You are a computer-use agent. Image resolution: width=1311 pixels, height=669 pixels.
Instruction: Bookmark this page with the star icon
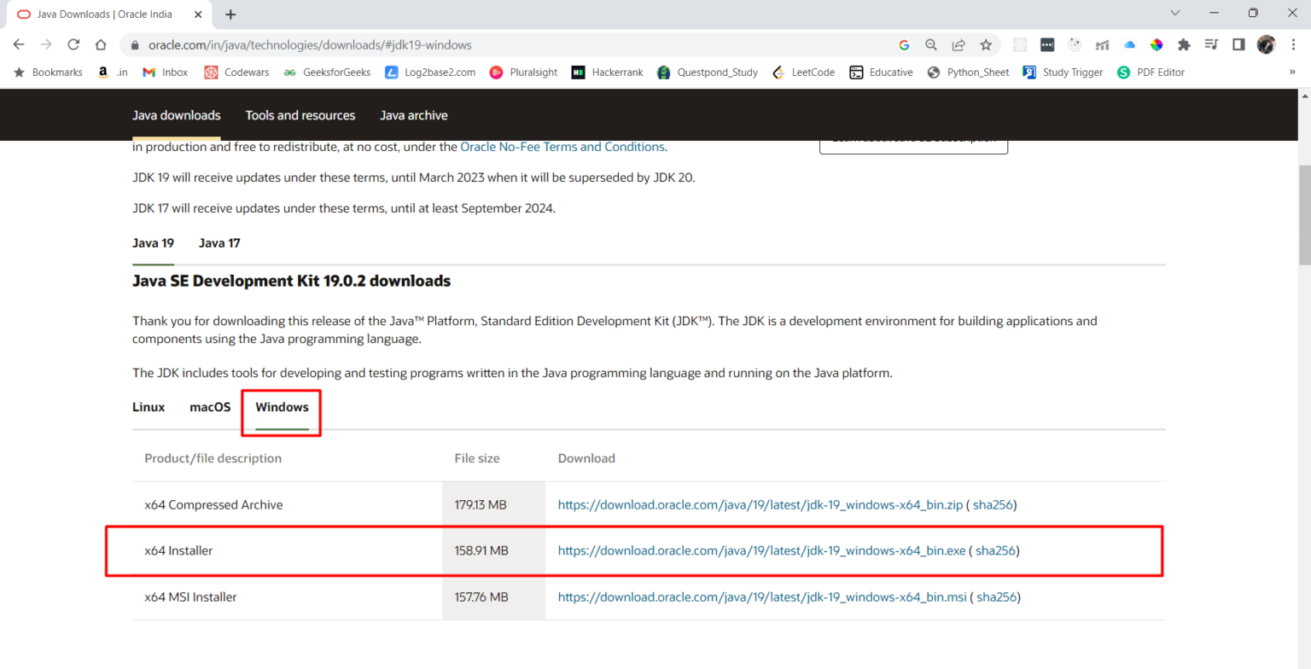tap(986, 45)
